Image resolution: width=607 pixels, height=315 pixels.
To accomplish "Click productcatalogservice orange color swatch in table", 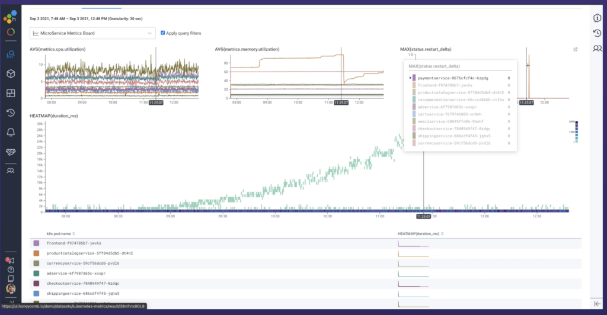I will [36, 253].
